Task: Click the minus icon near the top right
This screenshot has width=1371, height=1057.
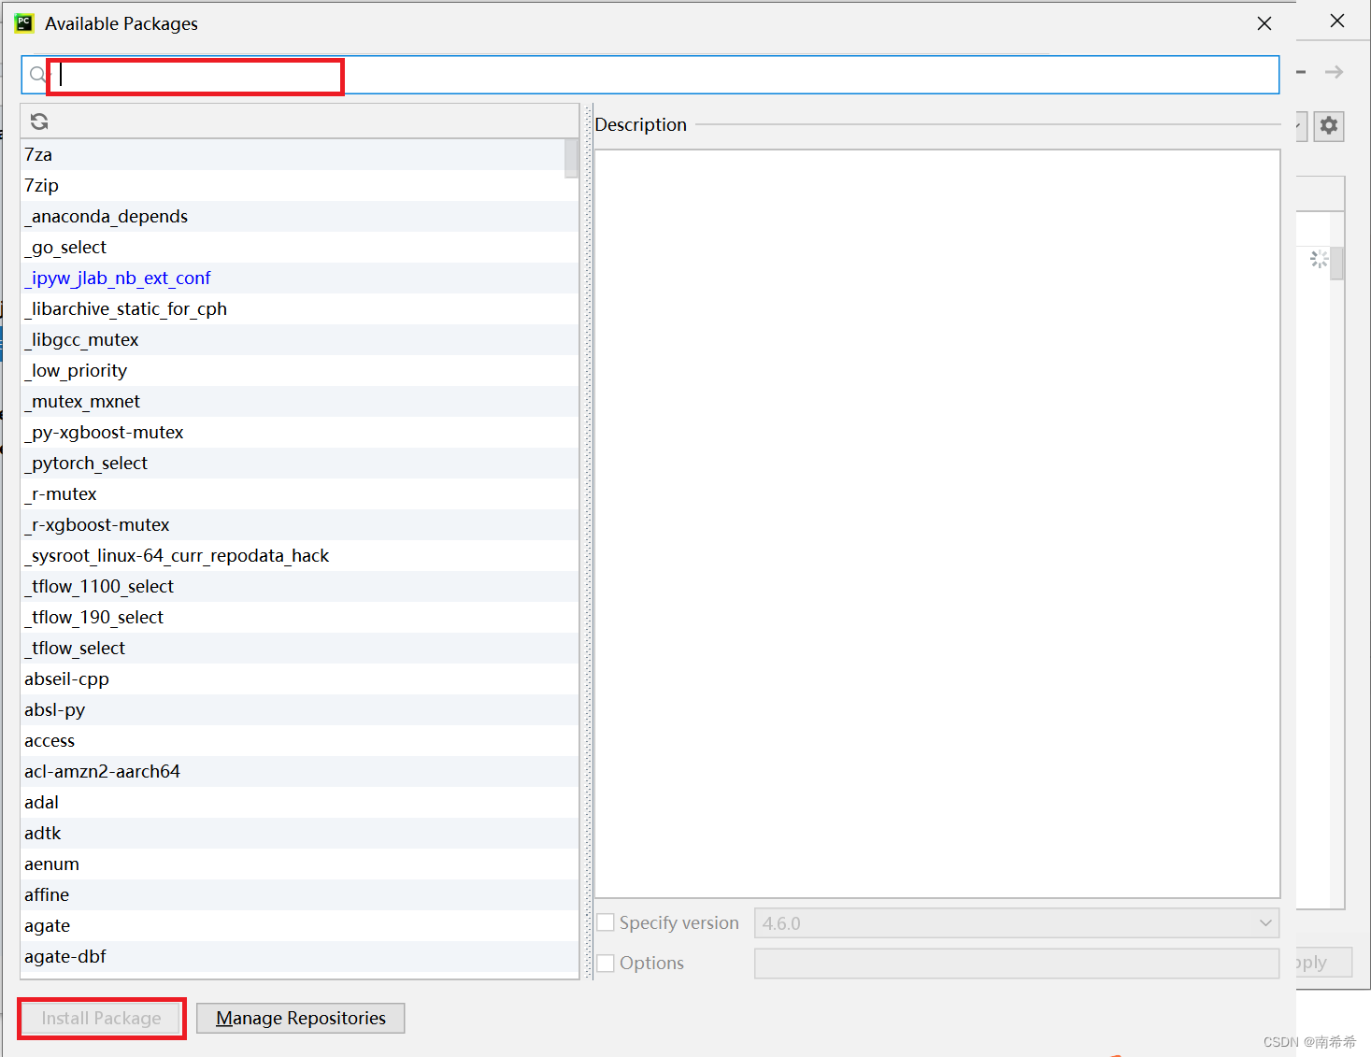Action: [x=1300, y=71]
